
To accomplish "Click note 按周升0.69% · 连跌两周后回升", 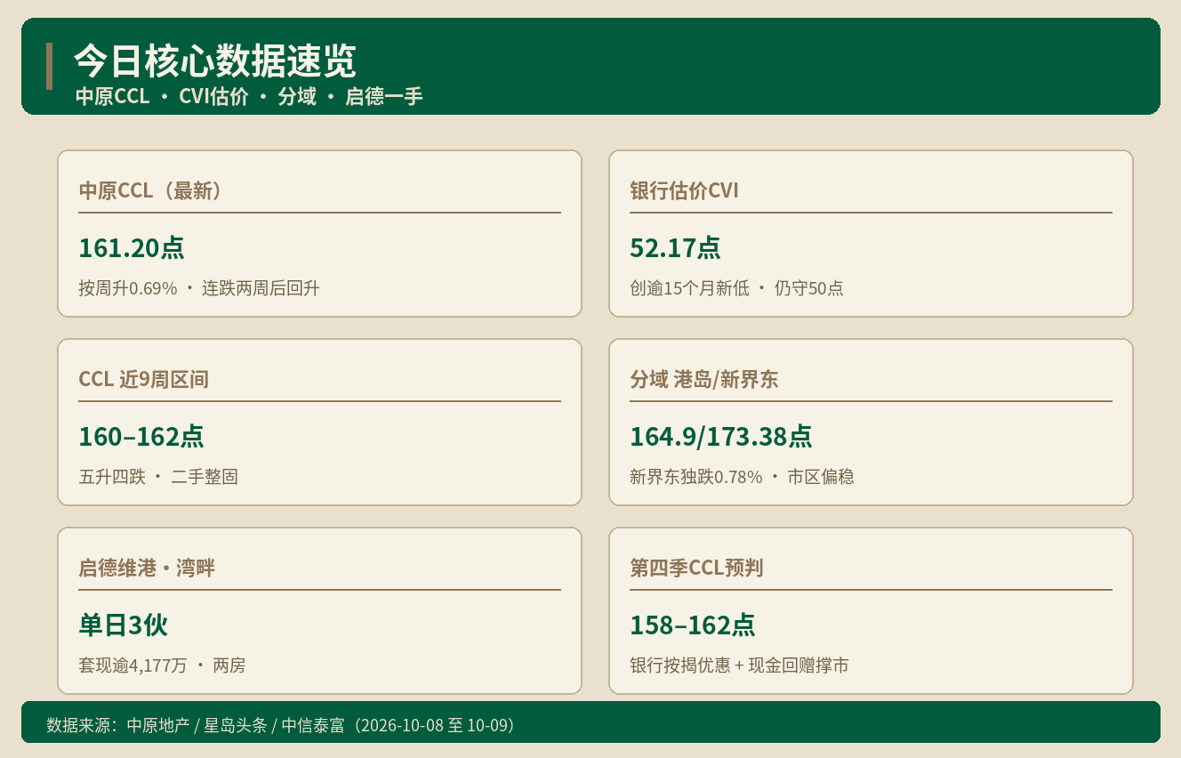I will tap(199, 288).
